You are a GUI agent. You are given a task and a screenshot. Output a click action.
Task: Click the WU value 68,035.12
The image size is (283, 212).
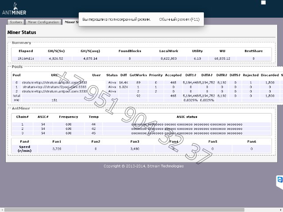pos(222,58)
